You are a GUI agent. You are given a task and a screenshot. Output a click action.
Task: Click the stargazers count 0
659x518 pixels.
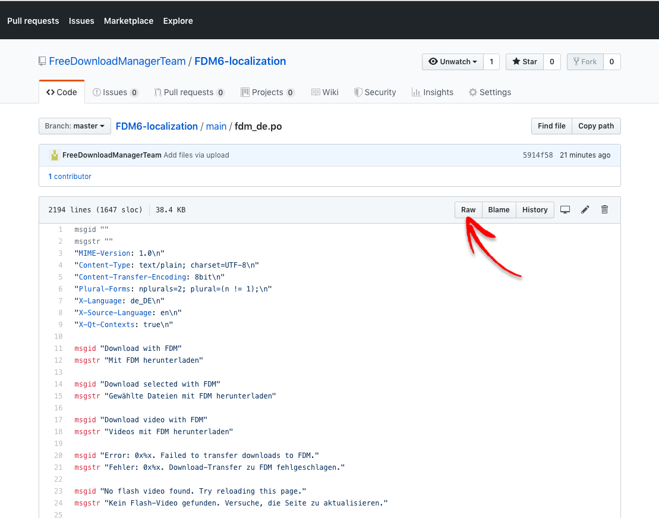click(552, 62)
